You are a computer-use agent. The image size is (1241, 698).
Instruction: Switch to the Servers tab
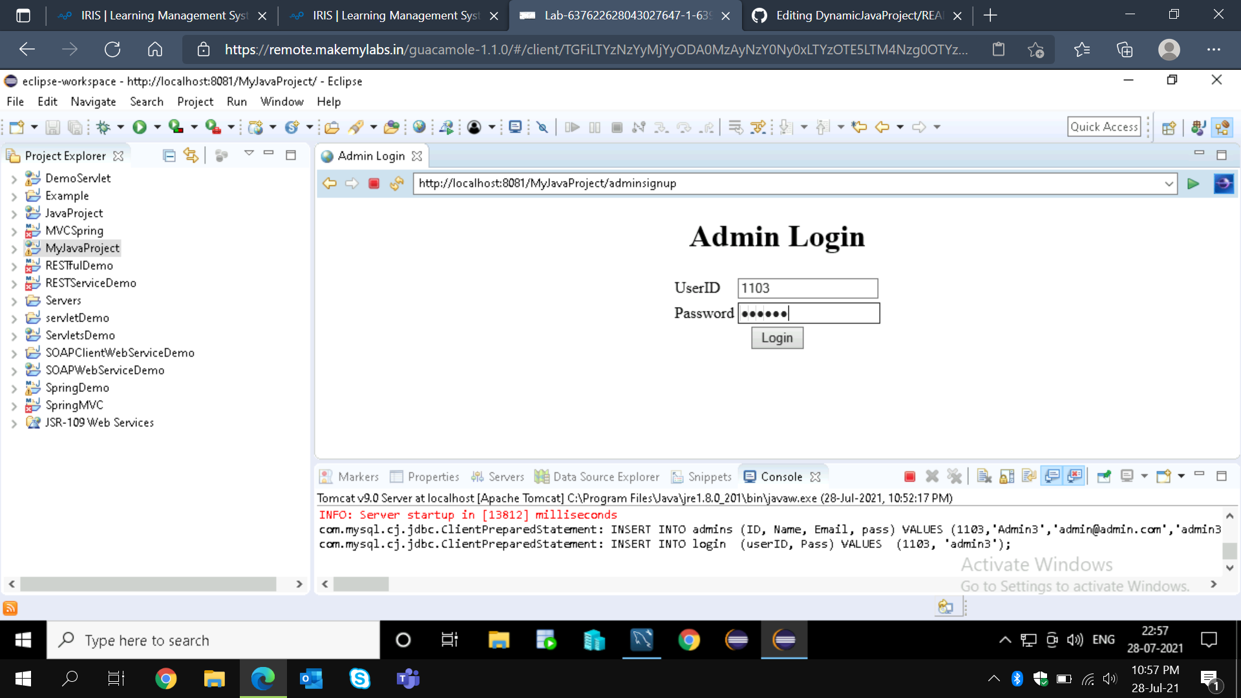coord(498,477)
